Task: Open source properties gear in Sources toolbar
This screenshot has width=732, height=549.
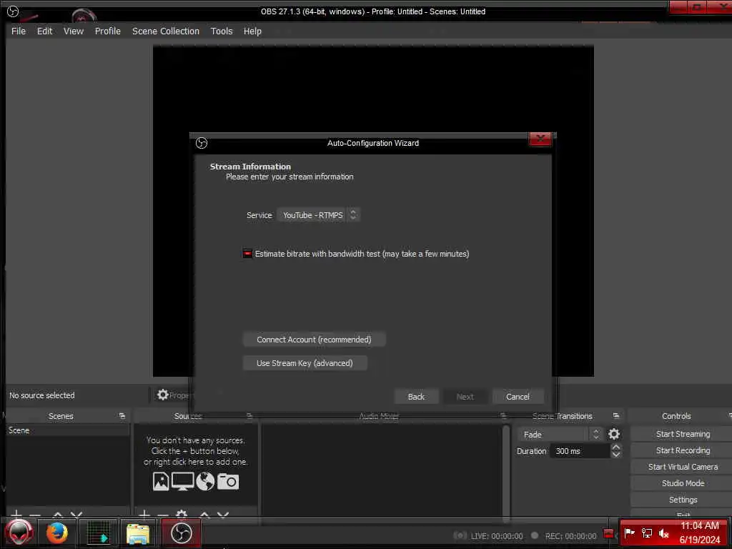Action: (182, 514)
